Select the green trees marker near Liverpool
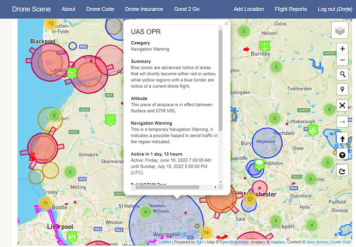Screen dimensions: 356x247 tap(72, 237)
